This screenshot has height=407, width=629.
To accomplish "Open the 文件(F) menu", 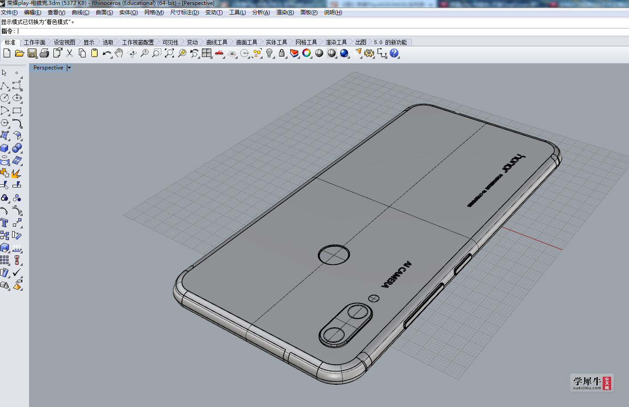I will click(x=9, y=12).
